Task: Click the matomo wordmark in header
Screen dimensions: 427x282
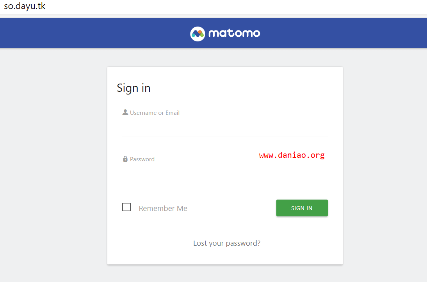Action: tap(234, 34)
